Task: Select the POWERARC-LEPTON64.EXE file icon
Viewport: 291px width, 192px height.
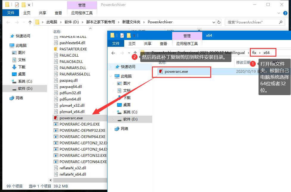Action: tap(56, 162)
